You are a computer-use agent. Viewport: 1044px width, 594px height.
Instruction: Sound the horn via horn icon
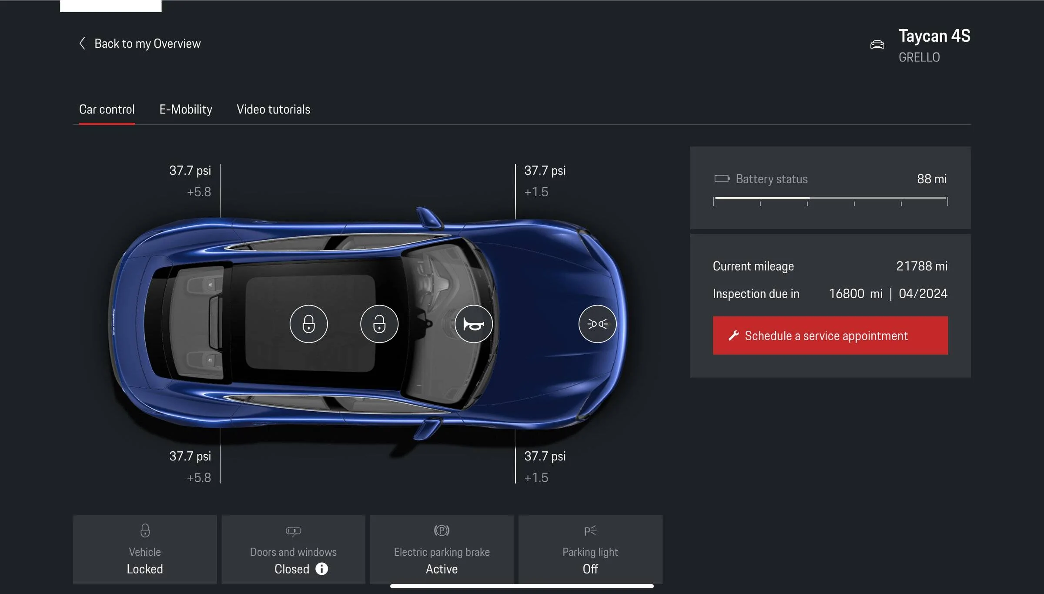(x=473, y=324)
